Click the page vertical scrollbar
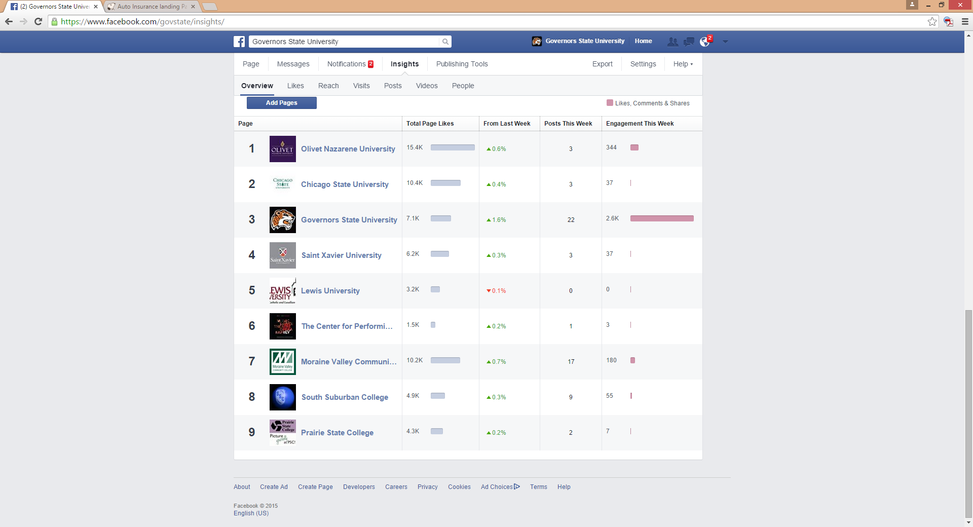The height and width of the screenshot is (527, 973). pyautogui.click(x=969, y=413)
